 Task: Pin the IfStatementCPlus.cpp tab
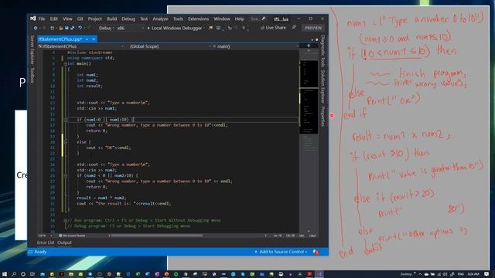pyautogui.click(x=87, y=39)
